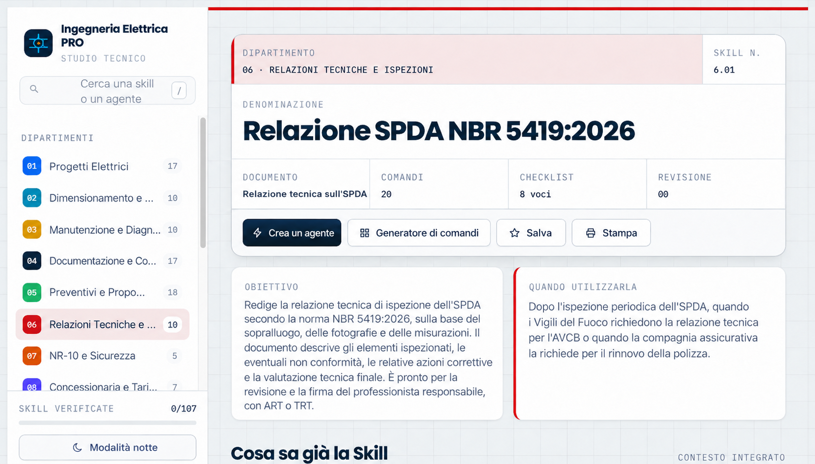Click the 02 badge for Dimensionamento
The image size is (815, 464).
(32, 198)
